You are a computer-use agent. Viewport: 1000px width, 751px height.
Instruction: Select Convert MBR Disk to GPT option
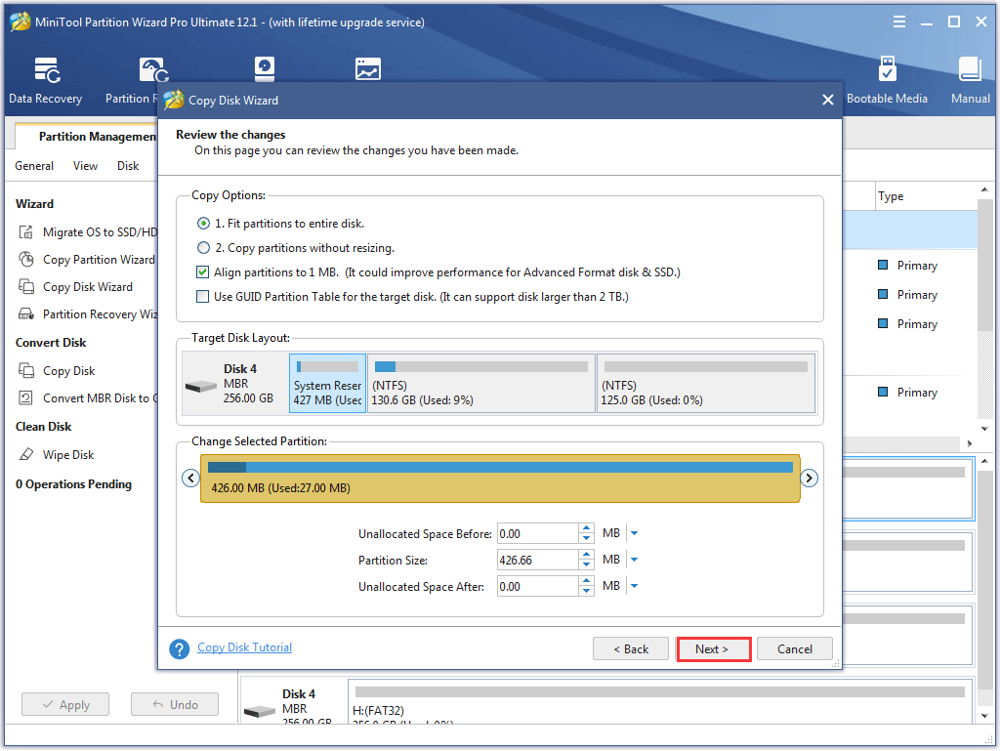[x=87, y=398]
